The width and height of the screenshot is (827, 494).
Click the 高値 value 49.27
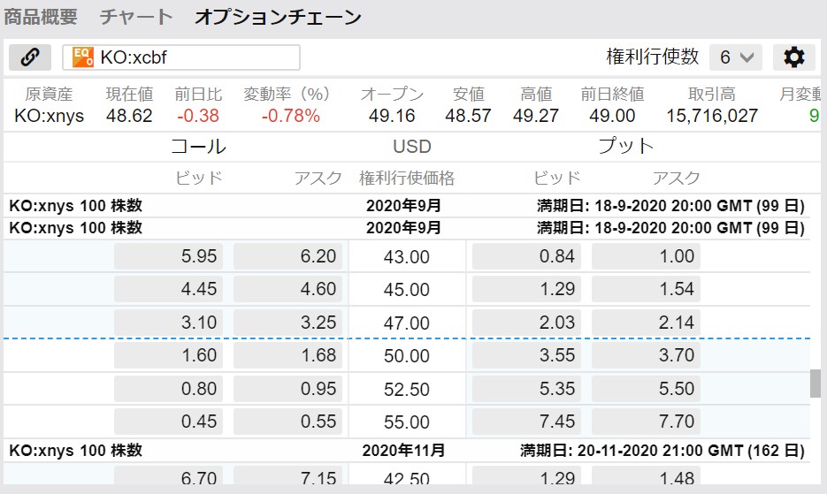coord(536,116)
